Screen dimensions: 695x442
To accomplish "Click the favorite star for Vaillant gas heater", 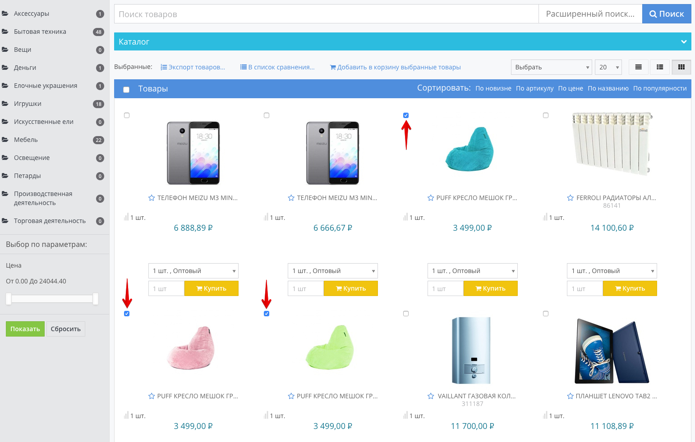I will 431,396.
